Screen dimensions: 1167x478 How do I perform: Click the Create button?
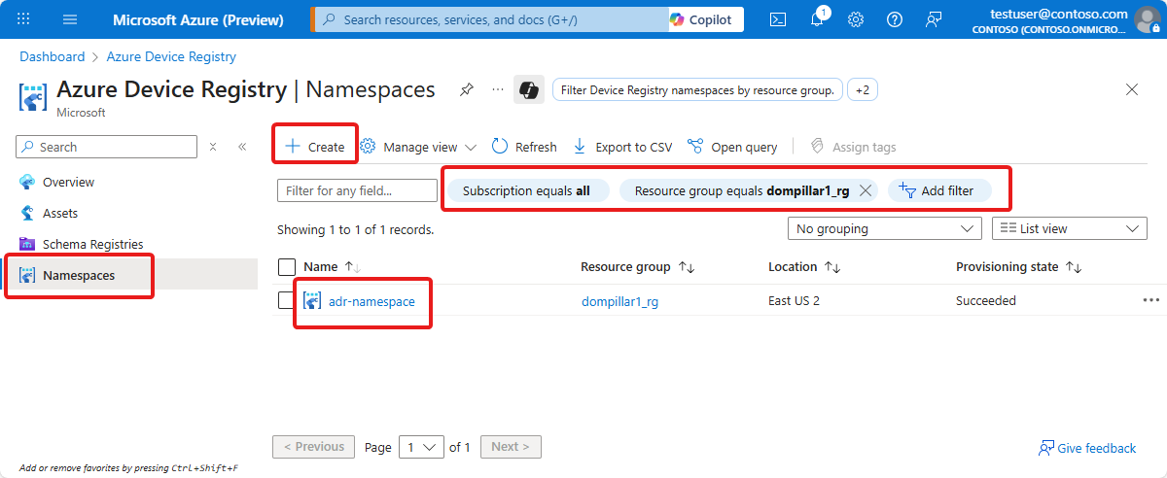315,147
